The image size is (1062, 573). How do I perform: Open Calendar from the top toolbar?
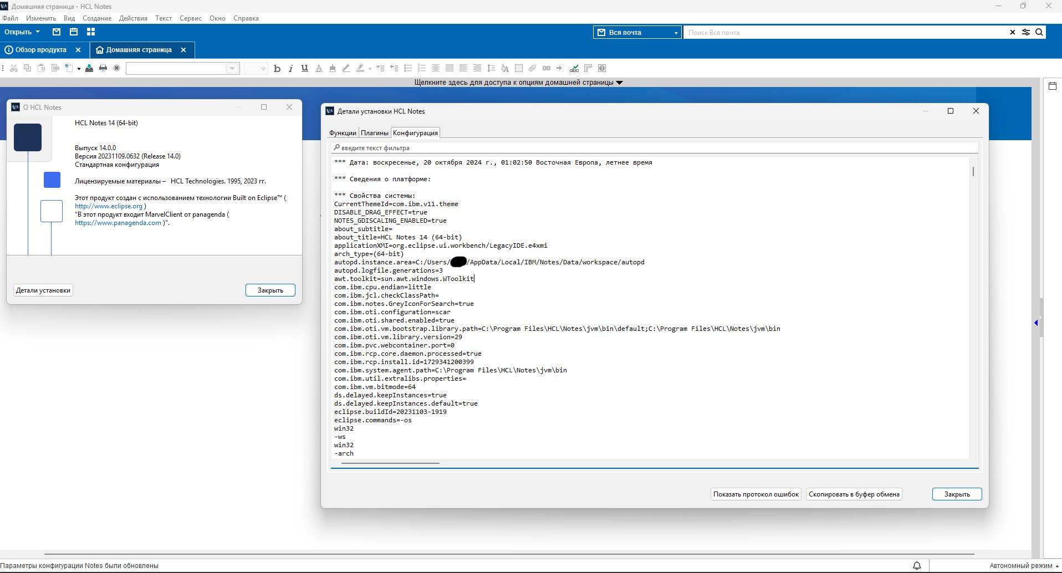[73, 32]
